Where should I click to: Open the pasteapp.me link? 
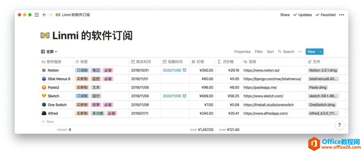260,87
